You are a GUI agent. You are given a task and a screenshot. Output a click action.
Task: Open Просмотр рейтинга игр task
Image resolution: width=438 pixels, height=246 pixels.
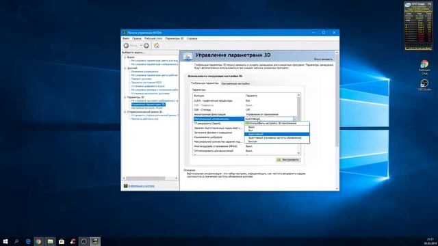(144, 119)
